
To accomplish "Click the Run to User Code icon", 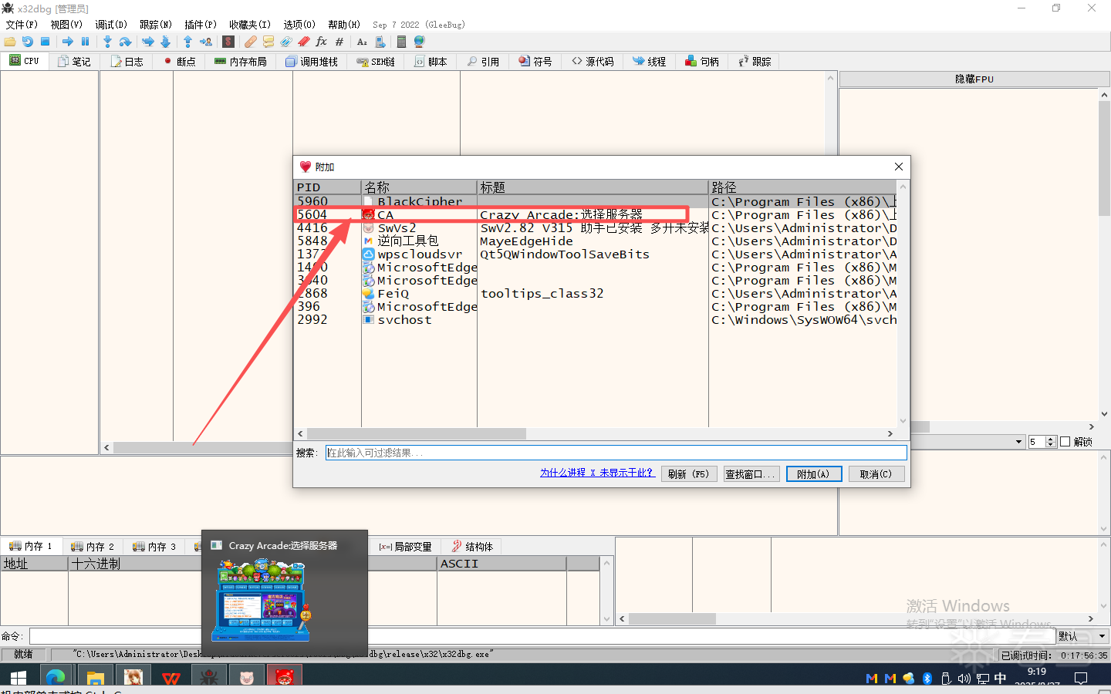I will (206, 42).
